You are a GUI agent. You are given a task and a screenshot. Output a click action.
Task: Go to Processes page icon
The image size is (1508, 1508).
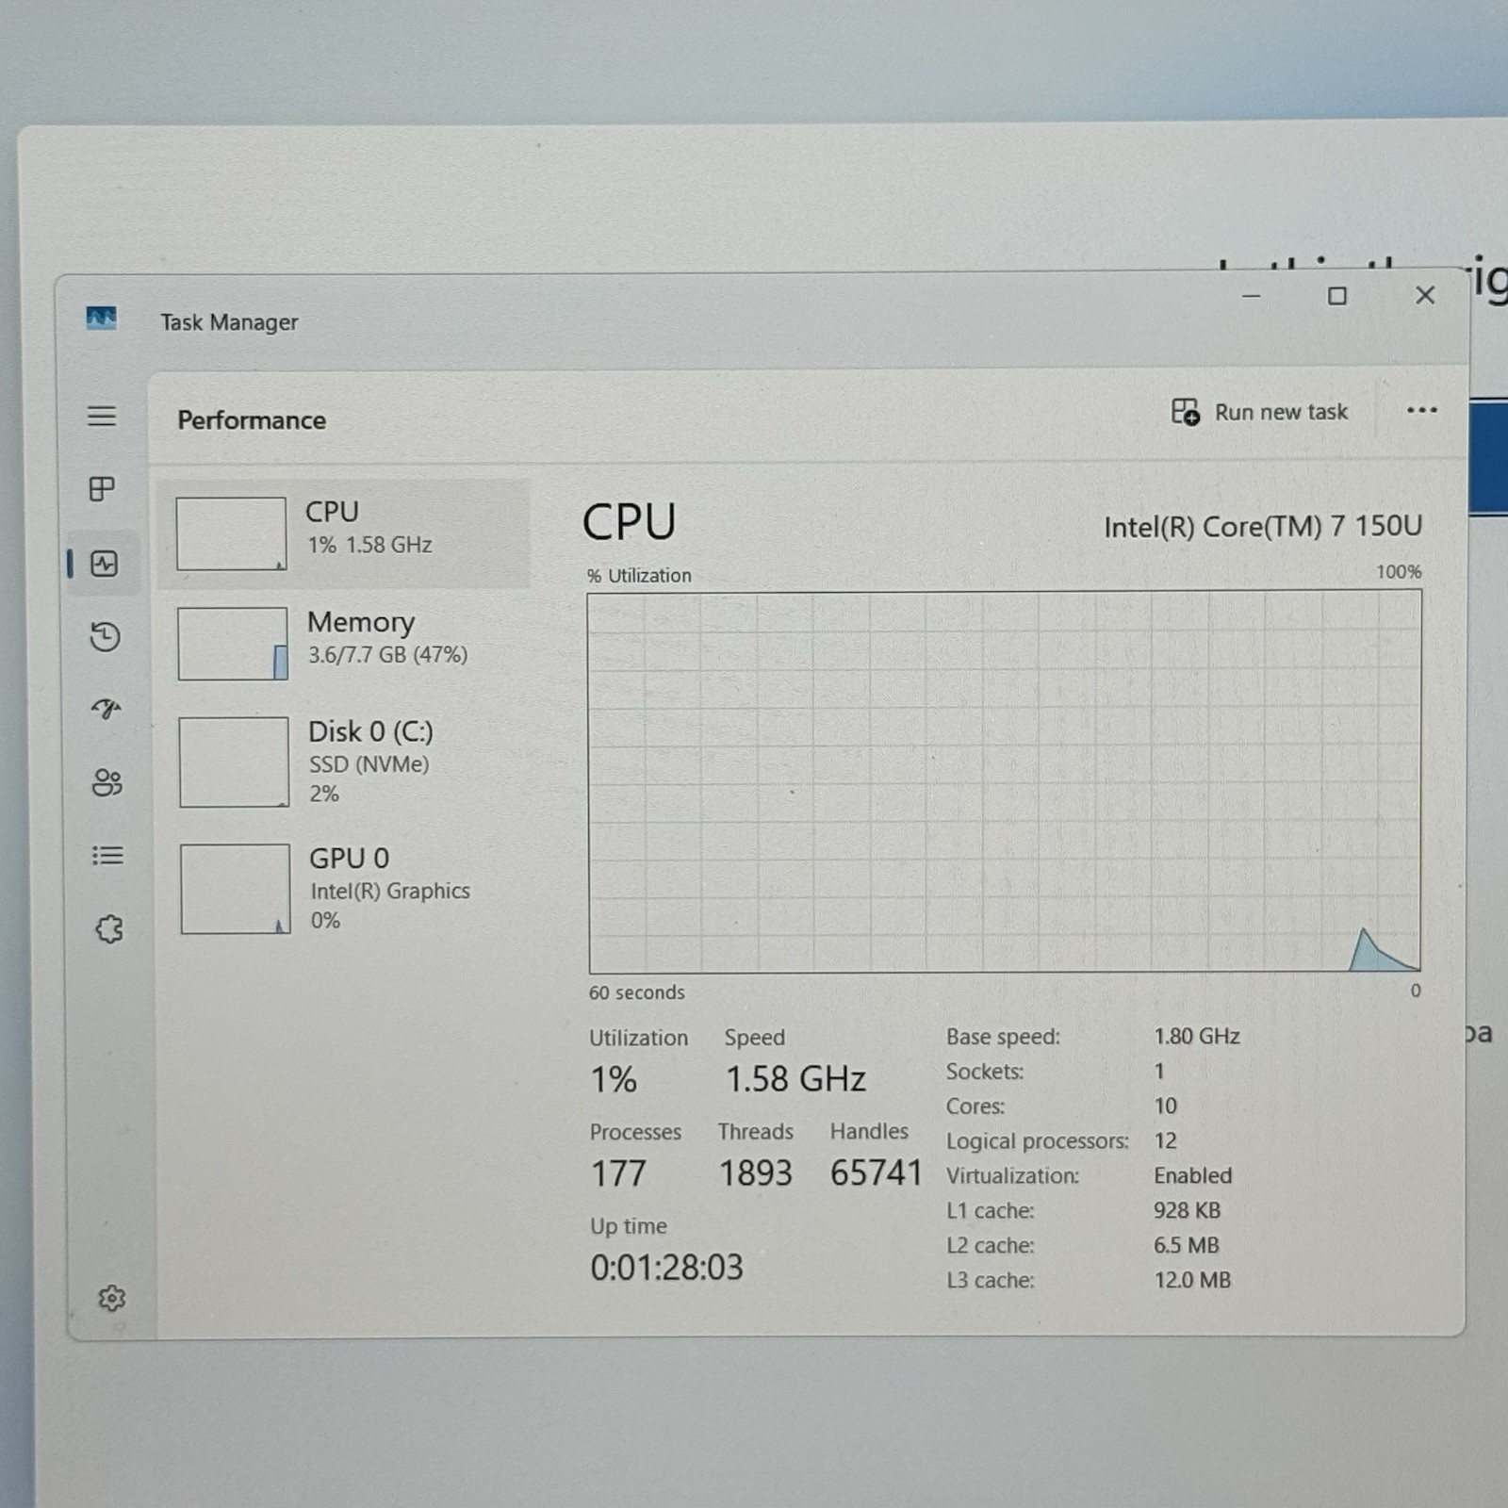tap(102, 488)
